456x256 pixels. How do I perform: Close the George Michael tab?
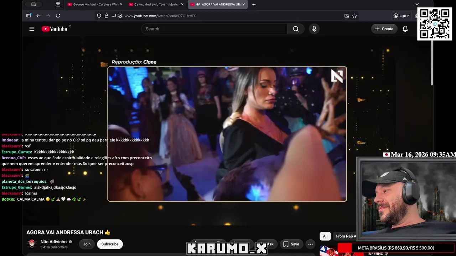(121, 4)
